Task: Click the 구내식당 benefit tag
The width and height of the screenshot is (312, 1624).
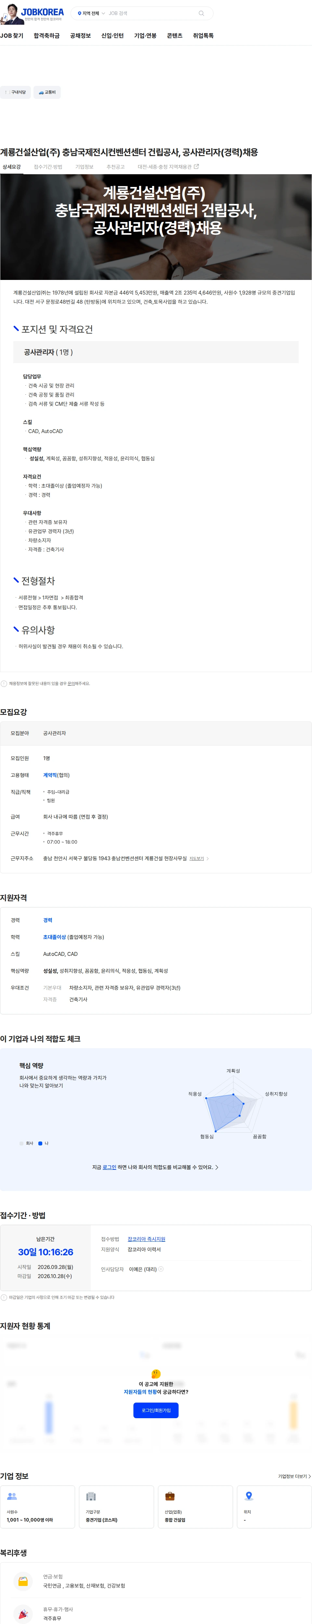Action: pyautogui.click(x=15, y=92)
